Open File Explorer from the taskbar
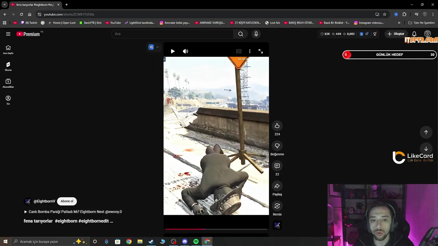 pos(140,242)
